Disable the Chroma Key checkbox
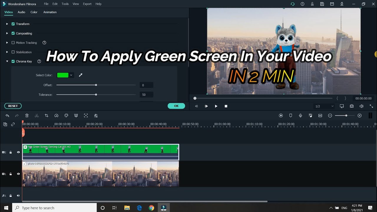 pyautogui.click(x=13, y=62)
